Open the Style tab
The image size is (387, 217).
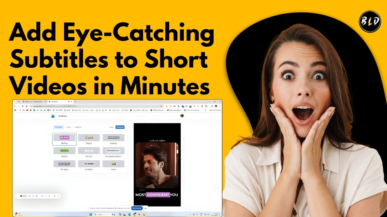(69, 127)
